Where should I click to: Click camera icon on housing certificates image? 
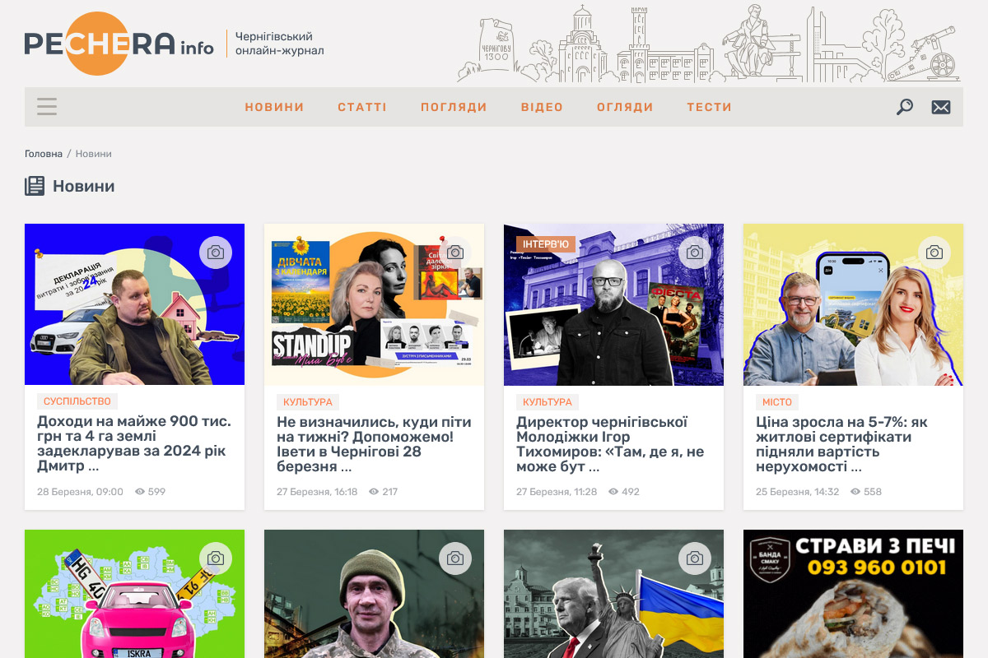point(934,253)
